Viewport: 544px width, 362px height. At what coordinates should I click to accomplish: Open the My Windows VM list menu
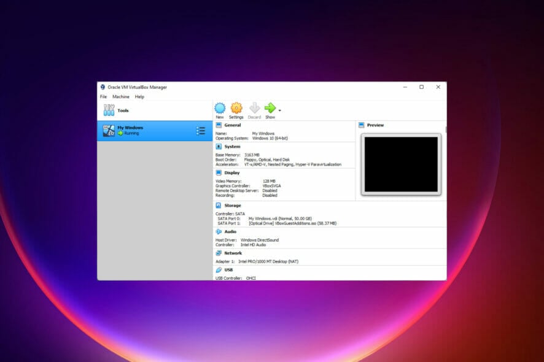coord(200,130)
